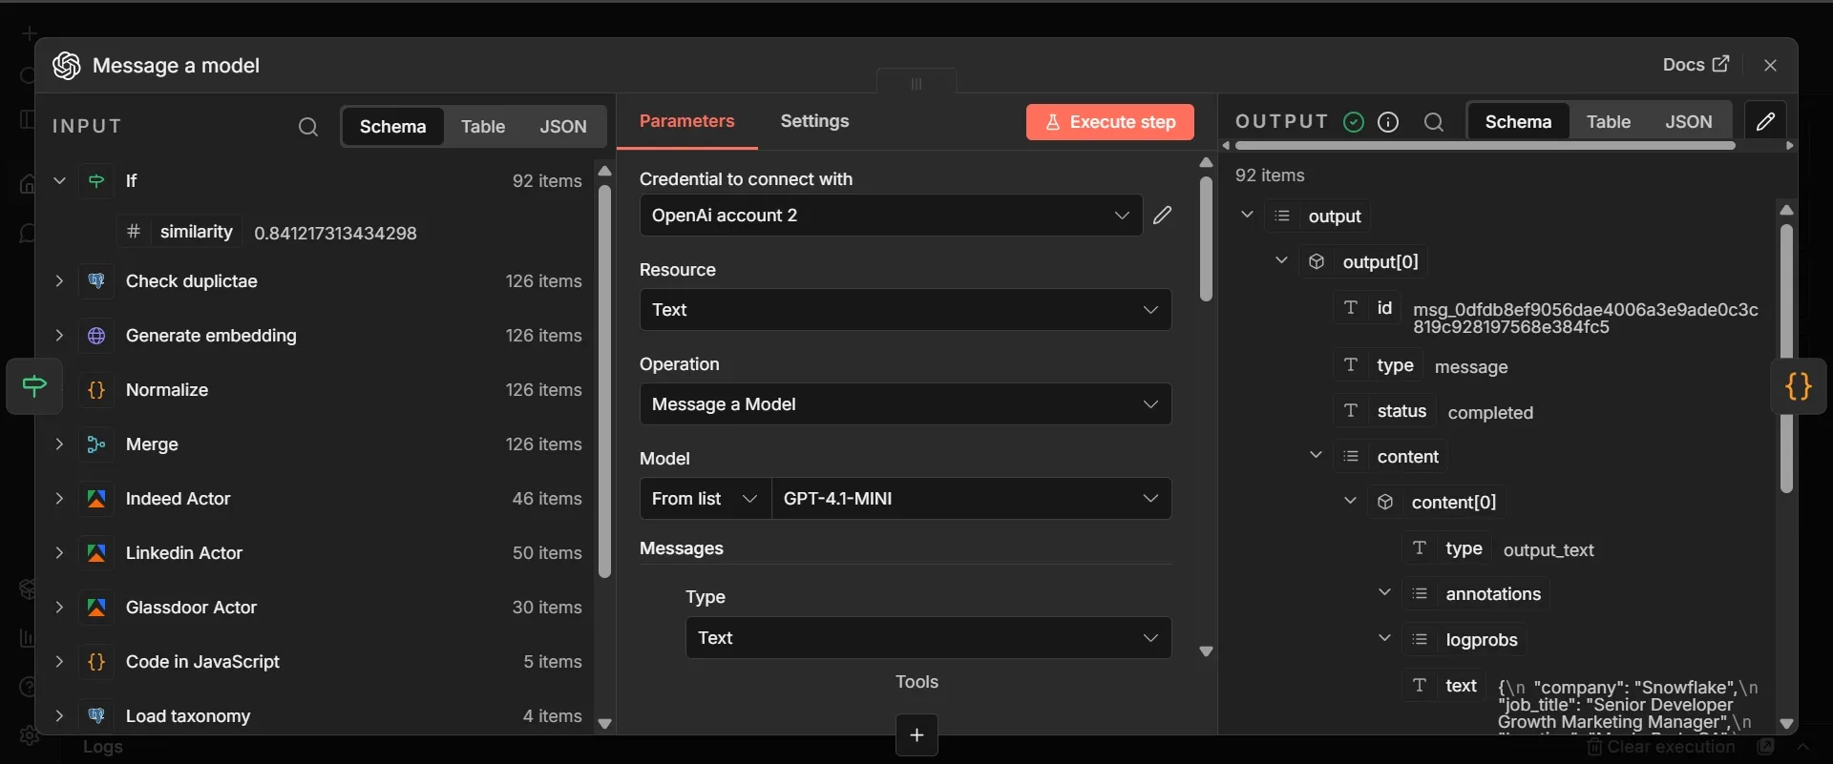Click the similarity number type icon
Image resolution: width=1833 pixels, height=764 pixels.
[x=134, y=232]
